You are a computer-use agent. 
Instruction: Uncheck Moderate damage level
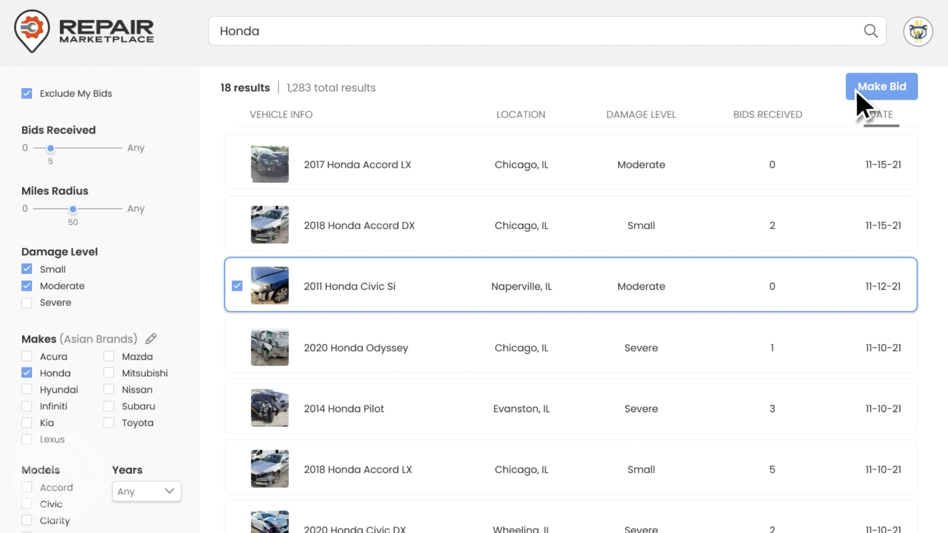[x=27, y=286]
